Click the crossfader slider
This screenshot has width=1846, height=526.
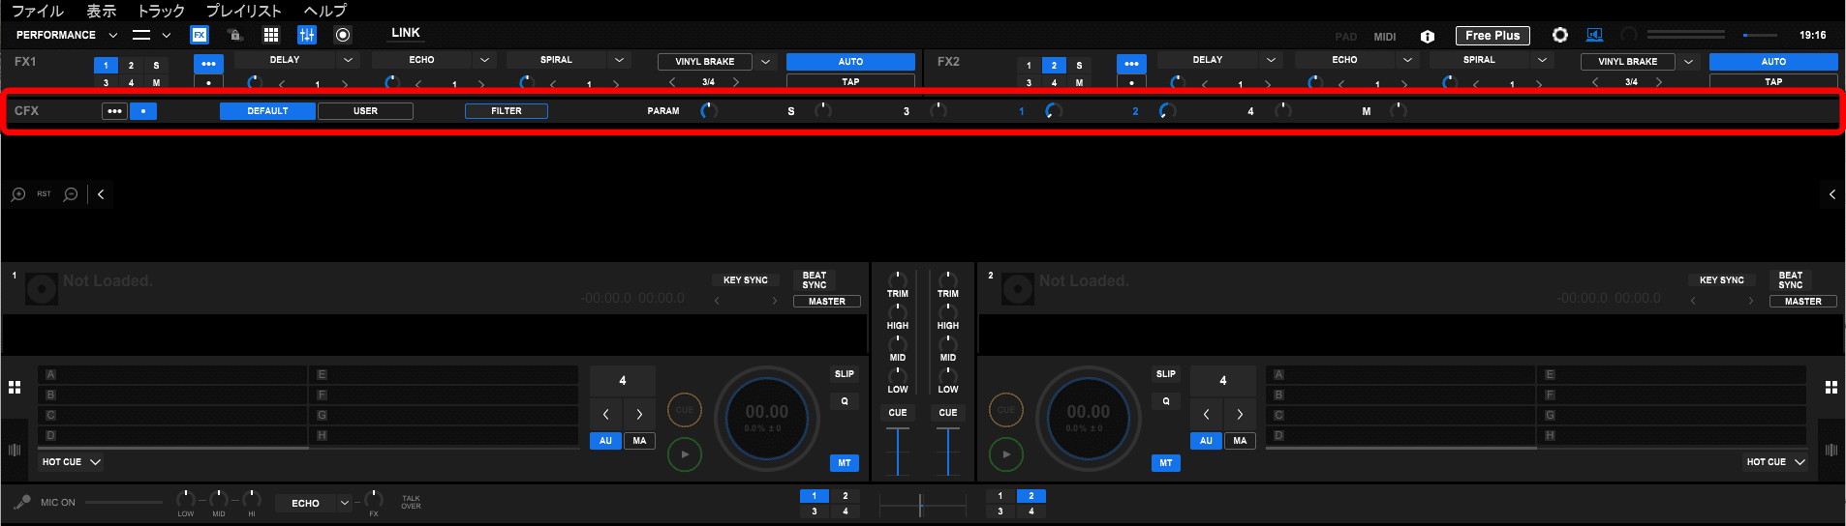click(x=922, y=504)
